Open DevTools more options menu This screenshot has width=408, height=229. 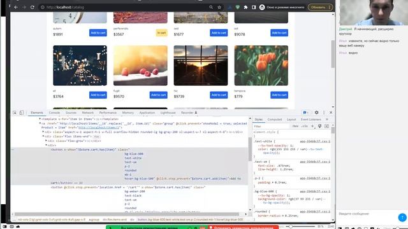pos(324,113)
